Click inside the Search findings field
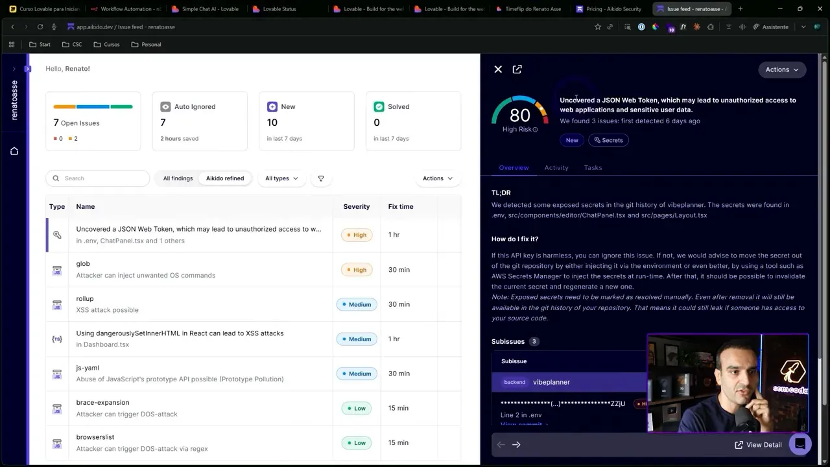This screenshot has width=830, height=467. [97, 178]
